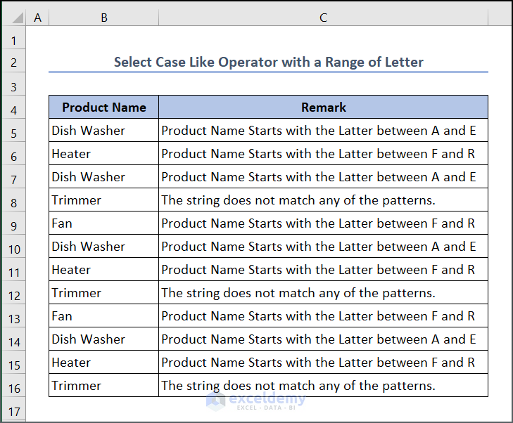
Task: Select column B header
Action: (103, 18)
